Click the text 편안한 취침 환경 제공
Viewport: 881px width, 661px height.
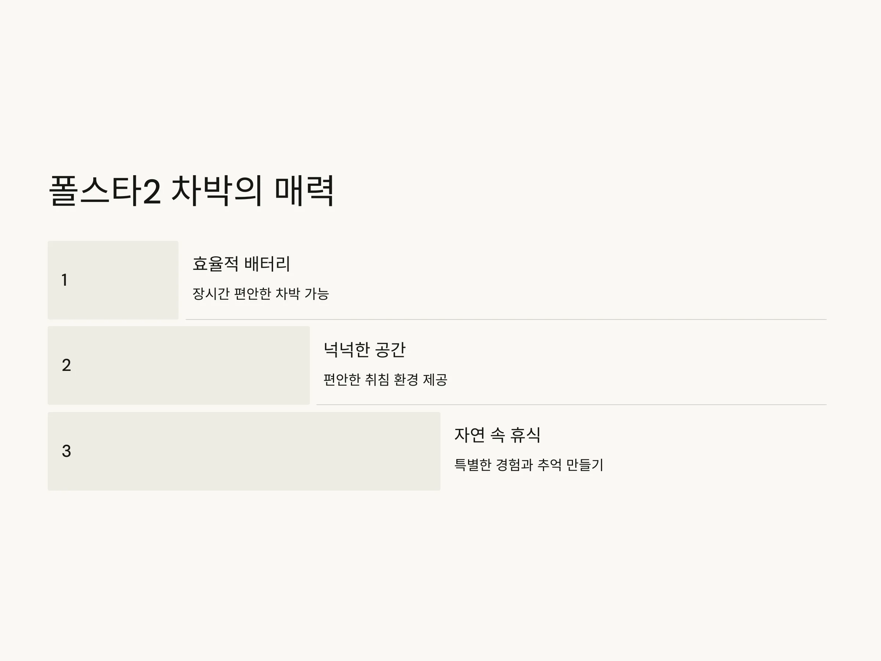[x=385, y=379]
